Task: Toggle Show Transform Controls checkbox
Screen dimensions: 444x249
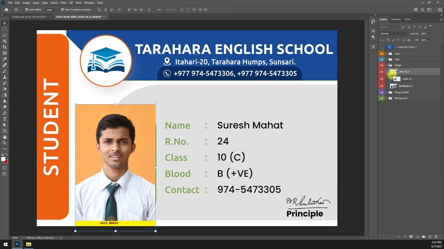Action: [x=62, y=10]
